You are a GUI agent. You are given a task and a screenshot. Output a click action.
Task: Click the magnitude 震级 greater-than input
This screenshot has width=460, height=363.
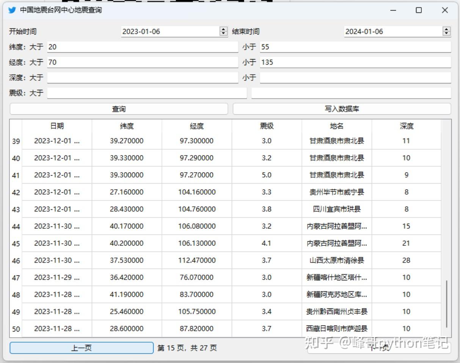147,93
